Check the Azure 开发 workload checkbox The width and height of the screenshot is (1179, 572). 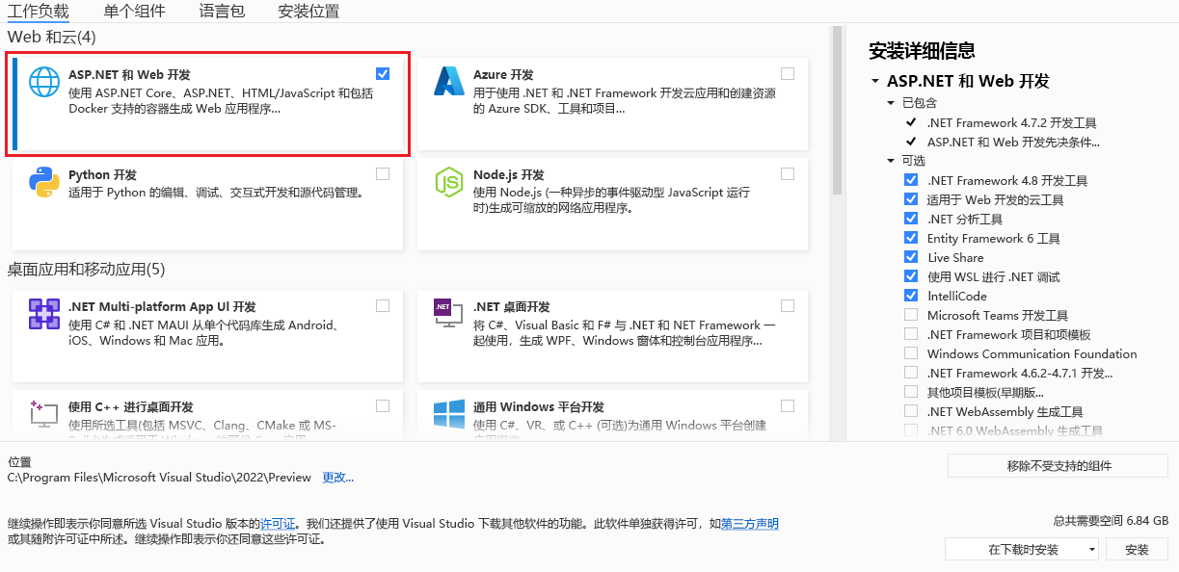(788, 73)
